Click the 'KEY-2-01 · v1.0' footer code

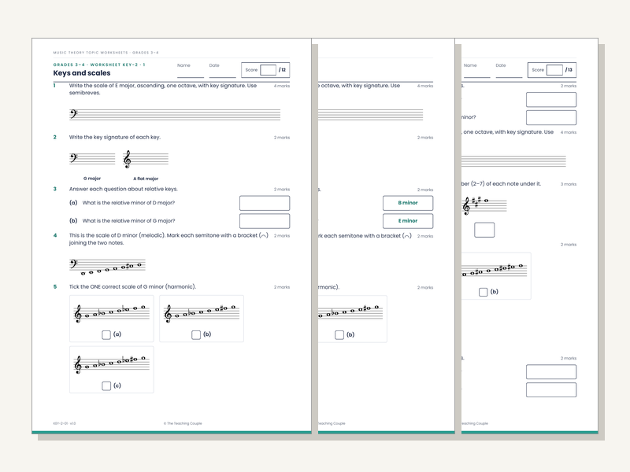pyautogui.click(x=65, y=423)
